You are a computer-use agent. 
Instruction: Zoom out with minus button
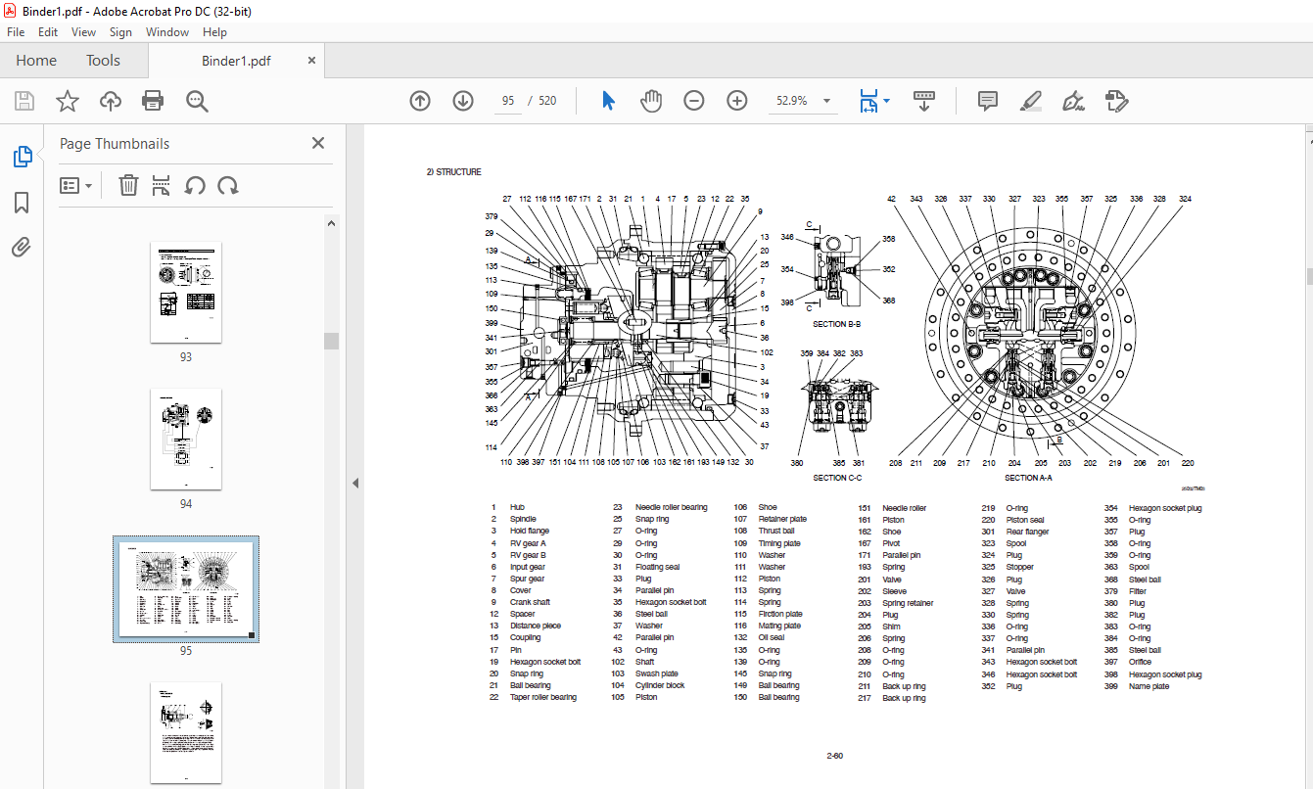pos(694,101)
